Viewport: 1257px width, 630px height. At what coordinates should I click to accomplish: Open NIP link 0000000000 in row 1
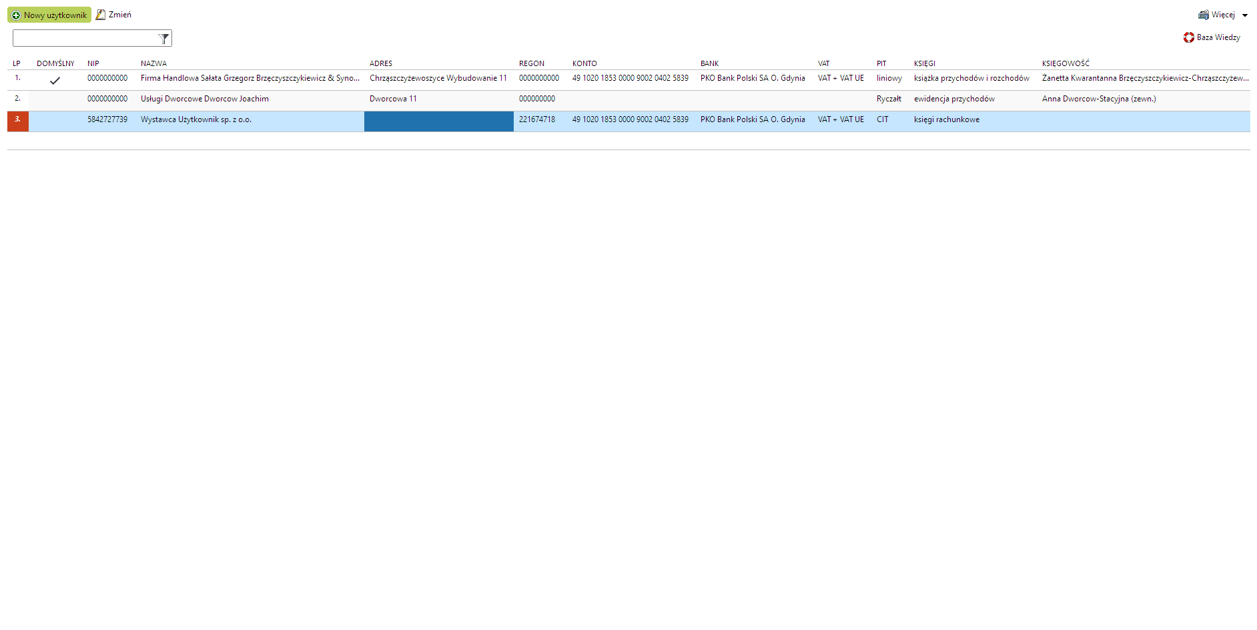pyautogui.click(x=107, y=78)
